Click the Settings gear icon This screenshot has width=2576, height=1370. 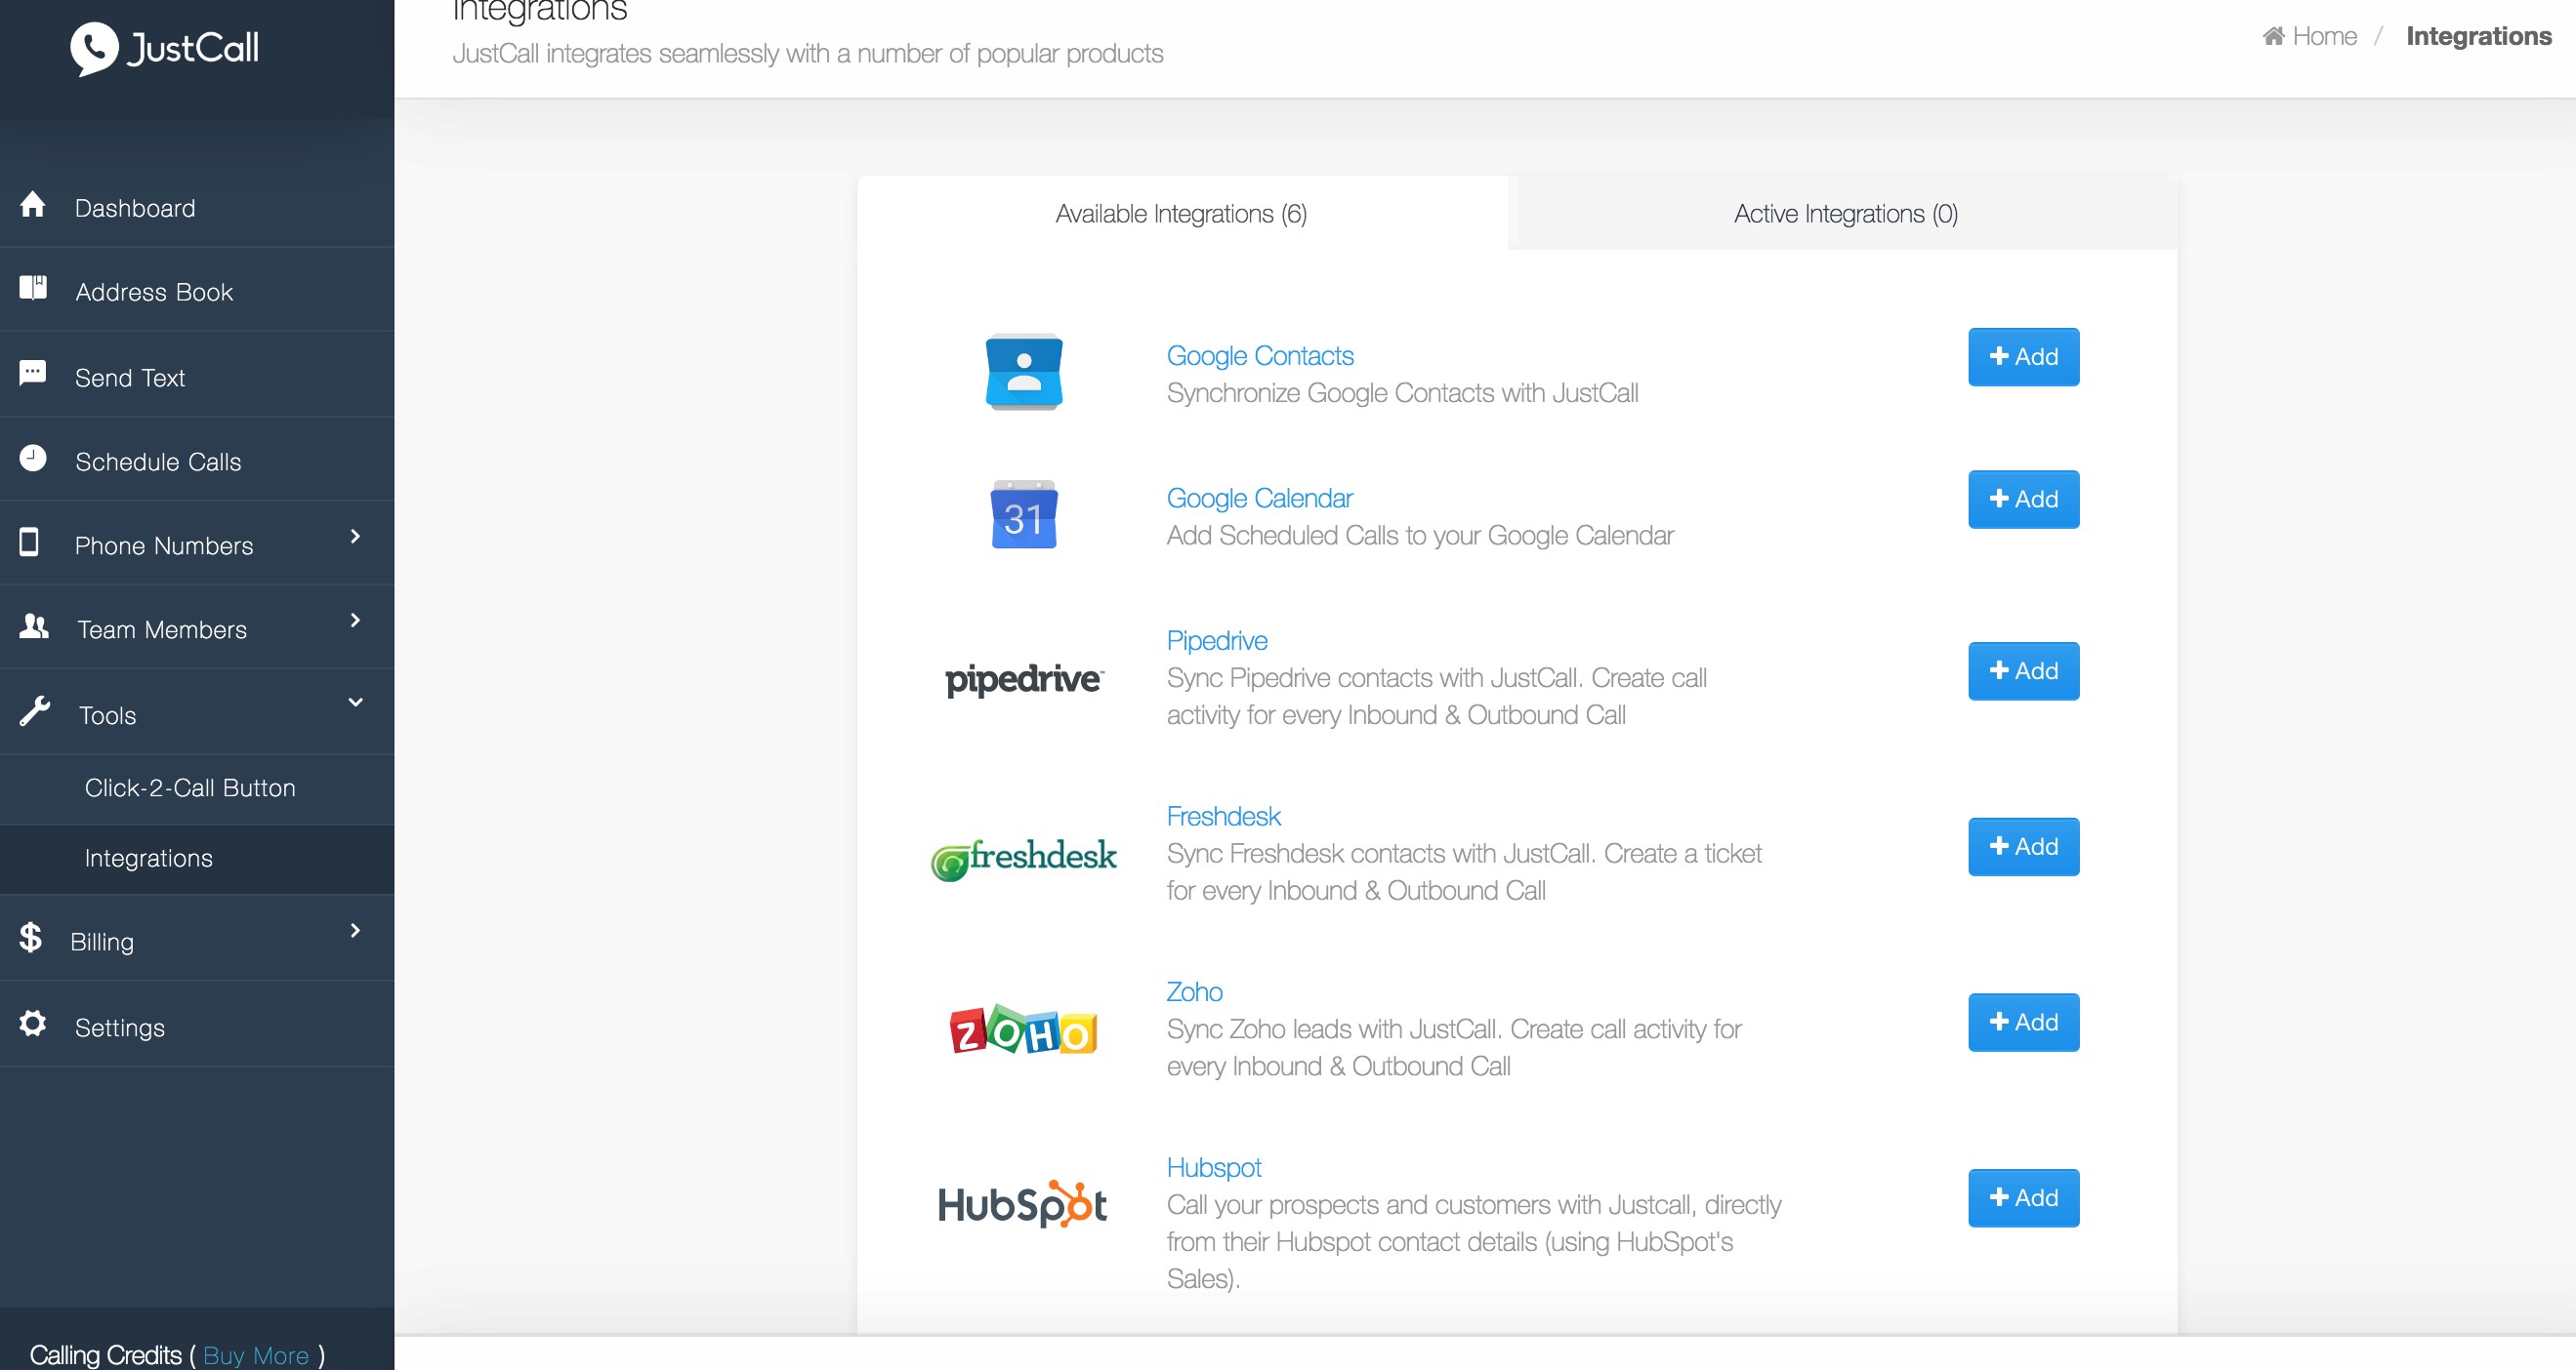33,1025
